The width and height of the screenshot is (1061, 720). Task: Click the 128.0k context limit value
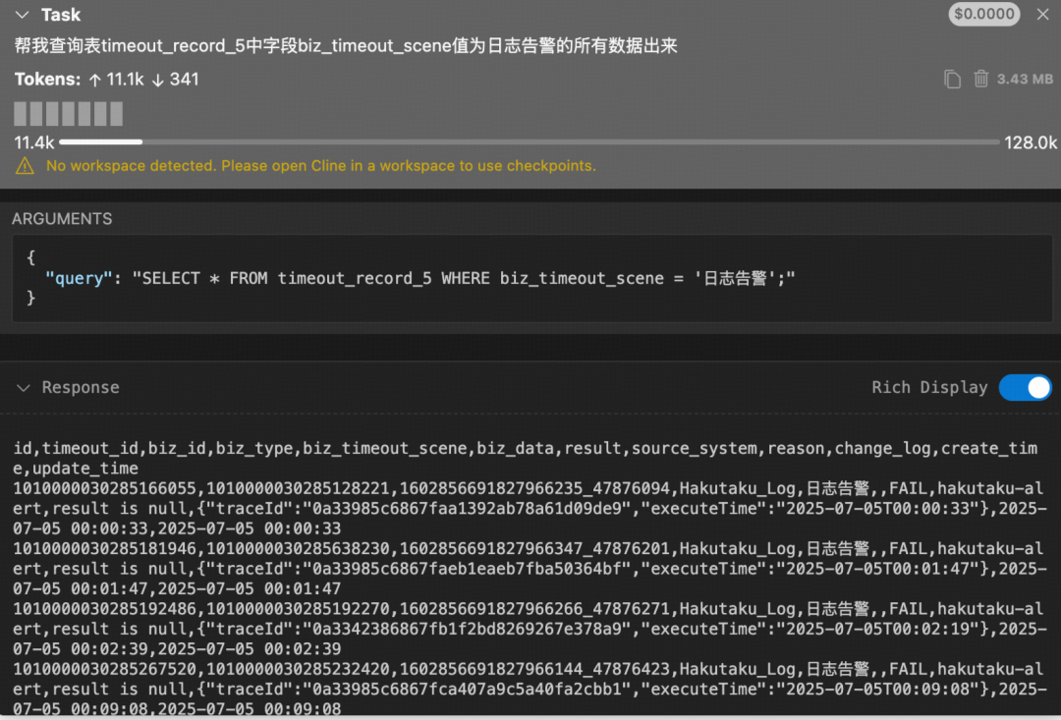1031,142
